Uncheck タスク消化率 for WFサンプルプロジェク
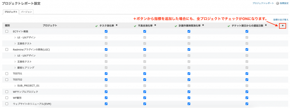The image size is (290, 108). [106, 92]
